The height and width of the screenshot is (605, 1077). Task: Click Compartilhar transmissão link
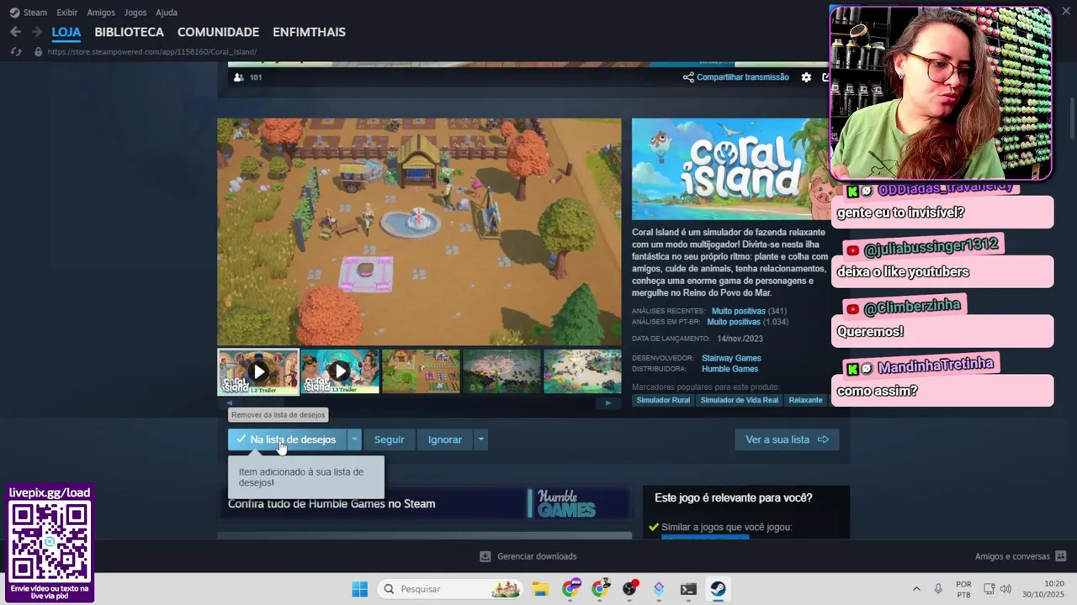736,77
